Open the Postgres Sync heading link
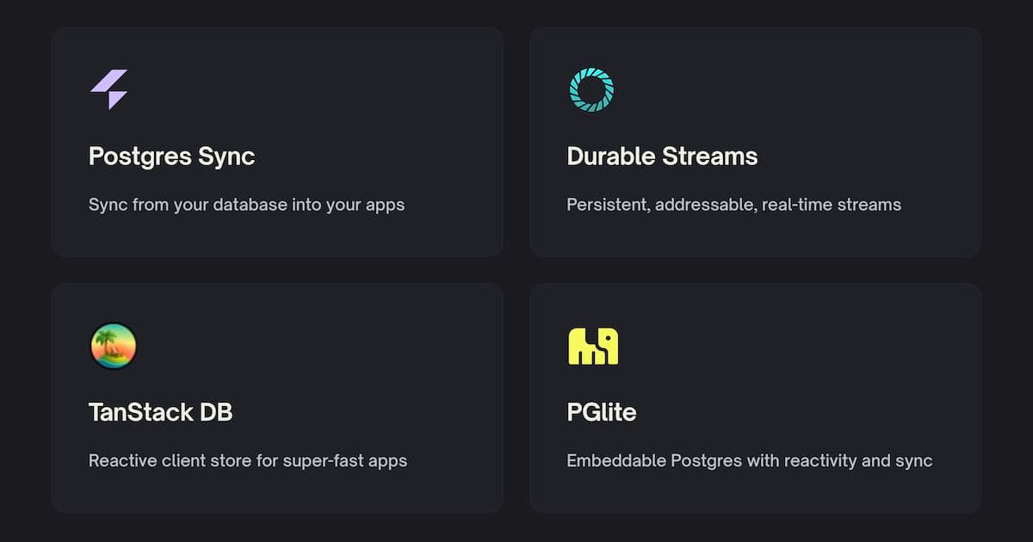1033x542 pixels. pyautogui.click(x=171, y=157)
